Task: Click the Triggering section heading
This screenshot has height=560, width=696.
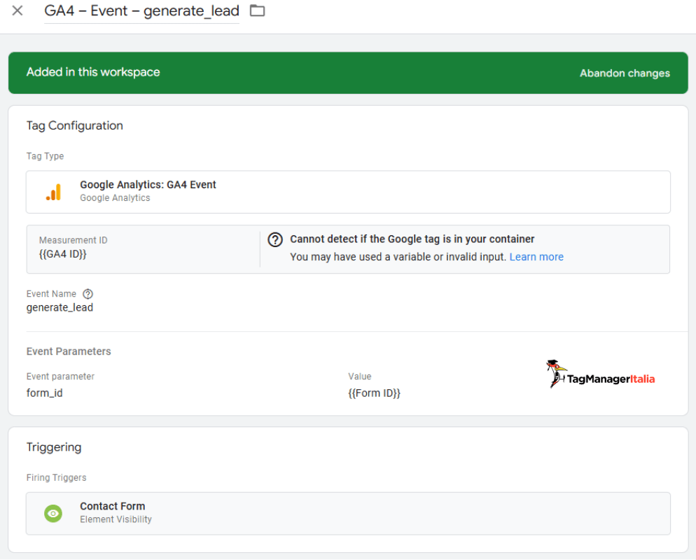Action: [54, 447]
